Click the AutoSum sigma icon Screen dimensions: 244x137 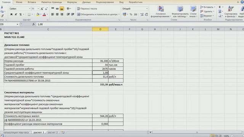(x=220, y=7)
